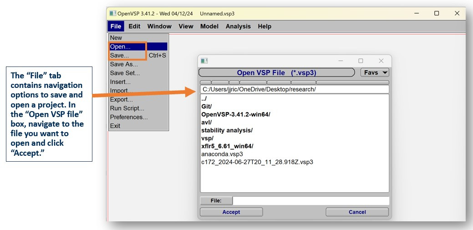Choose Save As... in File menu
The height and width of the screenshot is (230, 473).
pyautogui.click(x=123, y=64)
